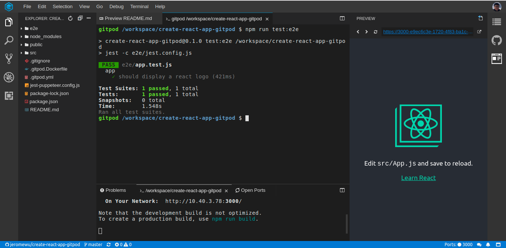Open the Explorer view in the activity bar
This screenshot has width=506, height=248.
coord(9,22)
